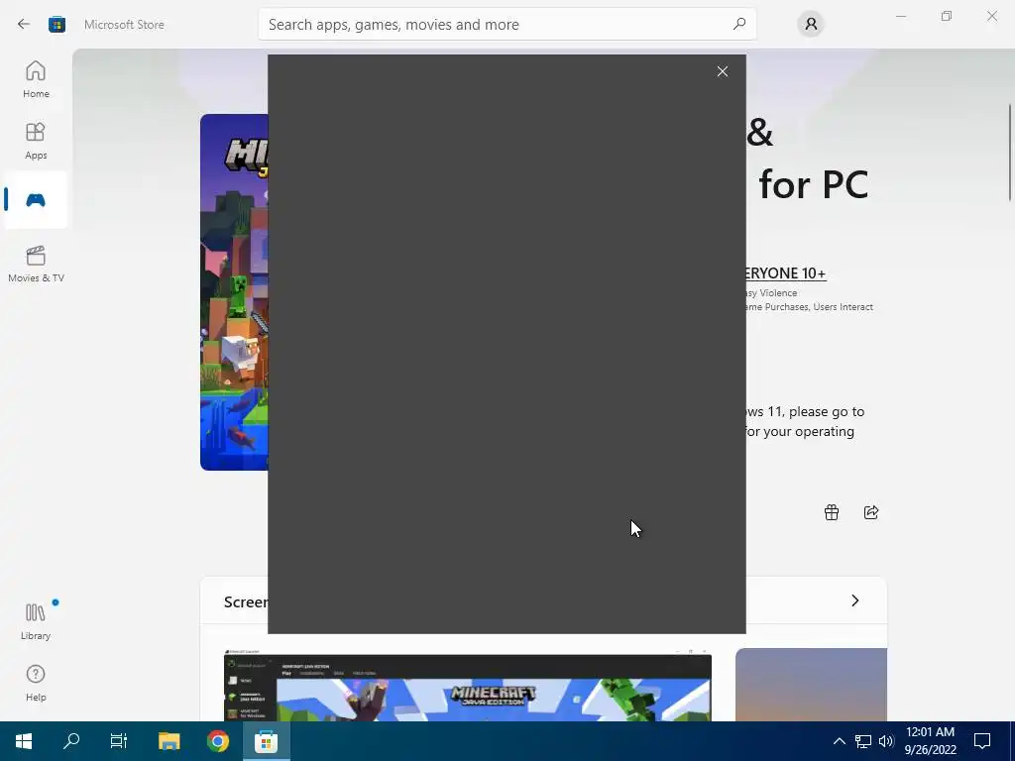
Task: Open the user account profile icon
Action: [x=811, y=24]
